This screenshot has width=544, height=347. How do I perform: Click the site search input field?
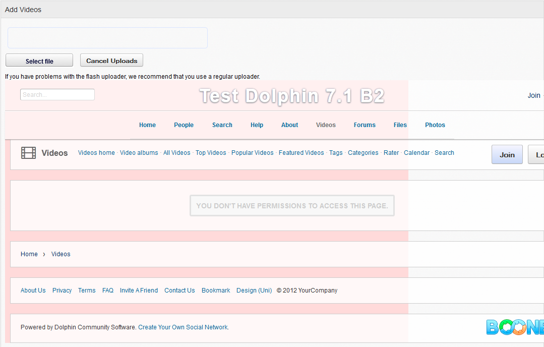click(x=57, y=95)
